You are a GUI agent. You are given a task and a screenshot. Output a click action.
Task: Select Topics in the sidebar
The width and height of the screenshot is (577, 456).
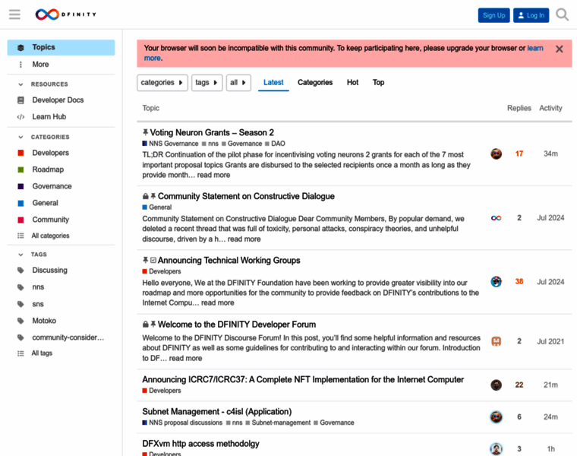(x=61, y=48)
